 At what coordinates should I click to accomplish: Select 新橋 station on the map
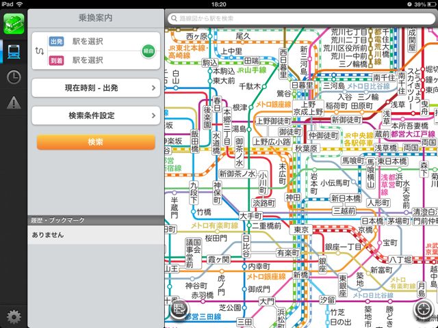click(x=300, y=275)
